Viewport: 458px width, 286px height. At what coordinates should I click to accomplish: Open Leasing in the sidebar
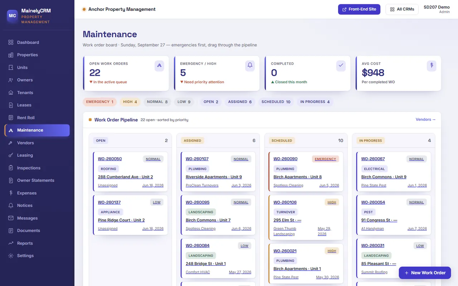coord(37,155)
